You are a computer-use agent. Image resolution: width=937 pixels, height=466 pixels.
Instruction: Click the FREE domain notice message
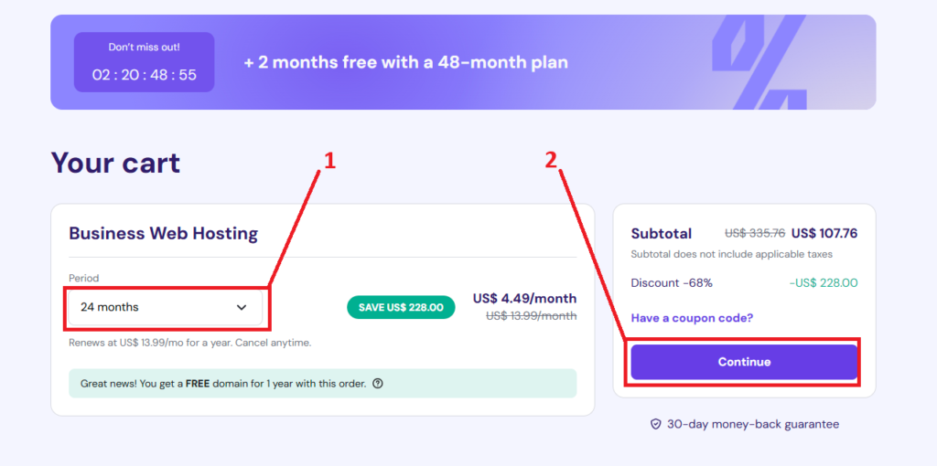323,384
